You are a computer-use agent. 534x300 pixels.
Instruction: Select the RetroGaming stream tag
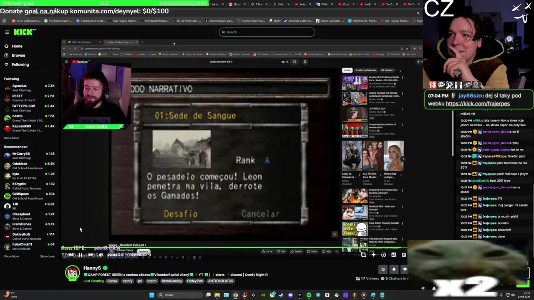point(172,281)
